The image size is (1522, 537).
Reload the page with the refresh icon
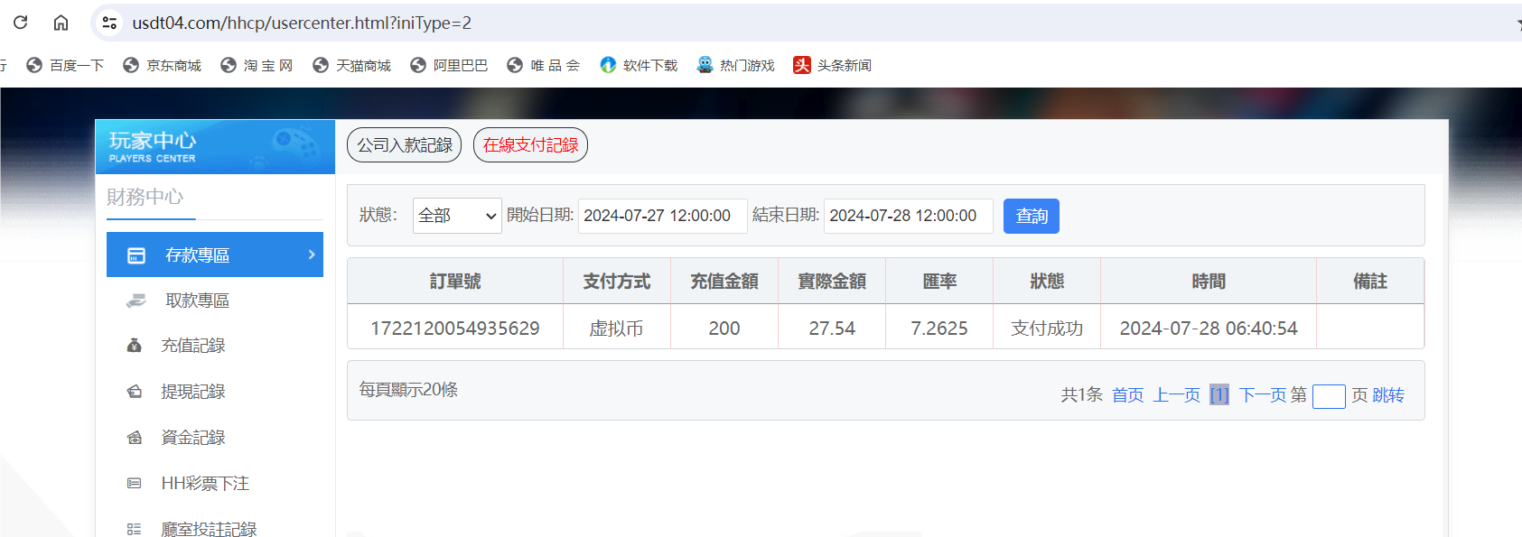click(20, 23)
